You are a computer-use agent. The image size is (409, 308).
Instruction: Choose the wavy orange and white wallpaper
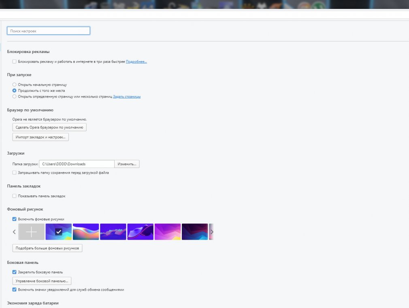click(x=86, y=232)
